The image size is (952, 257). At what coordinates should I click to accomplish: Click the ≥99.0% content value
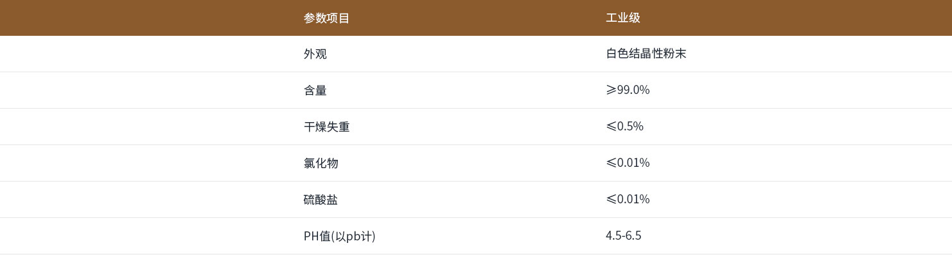628,90
